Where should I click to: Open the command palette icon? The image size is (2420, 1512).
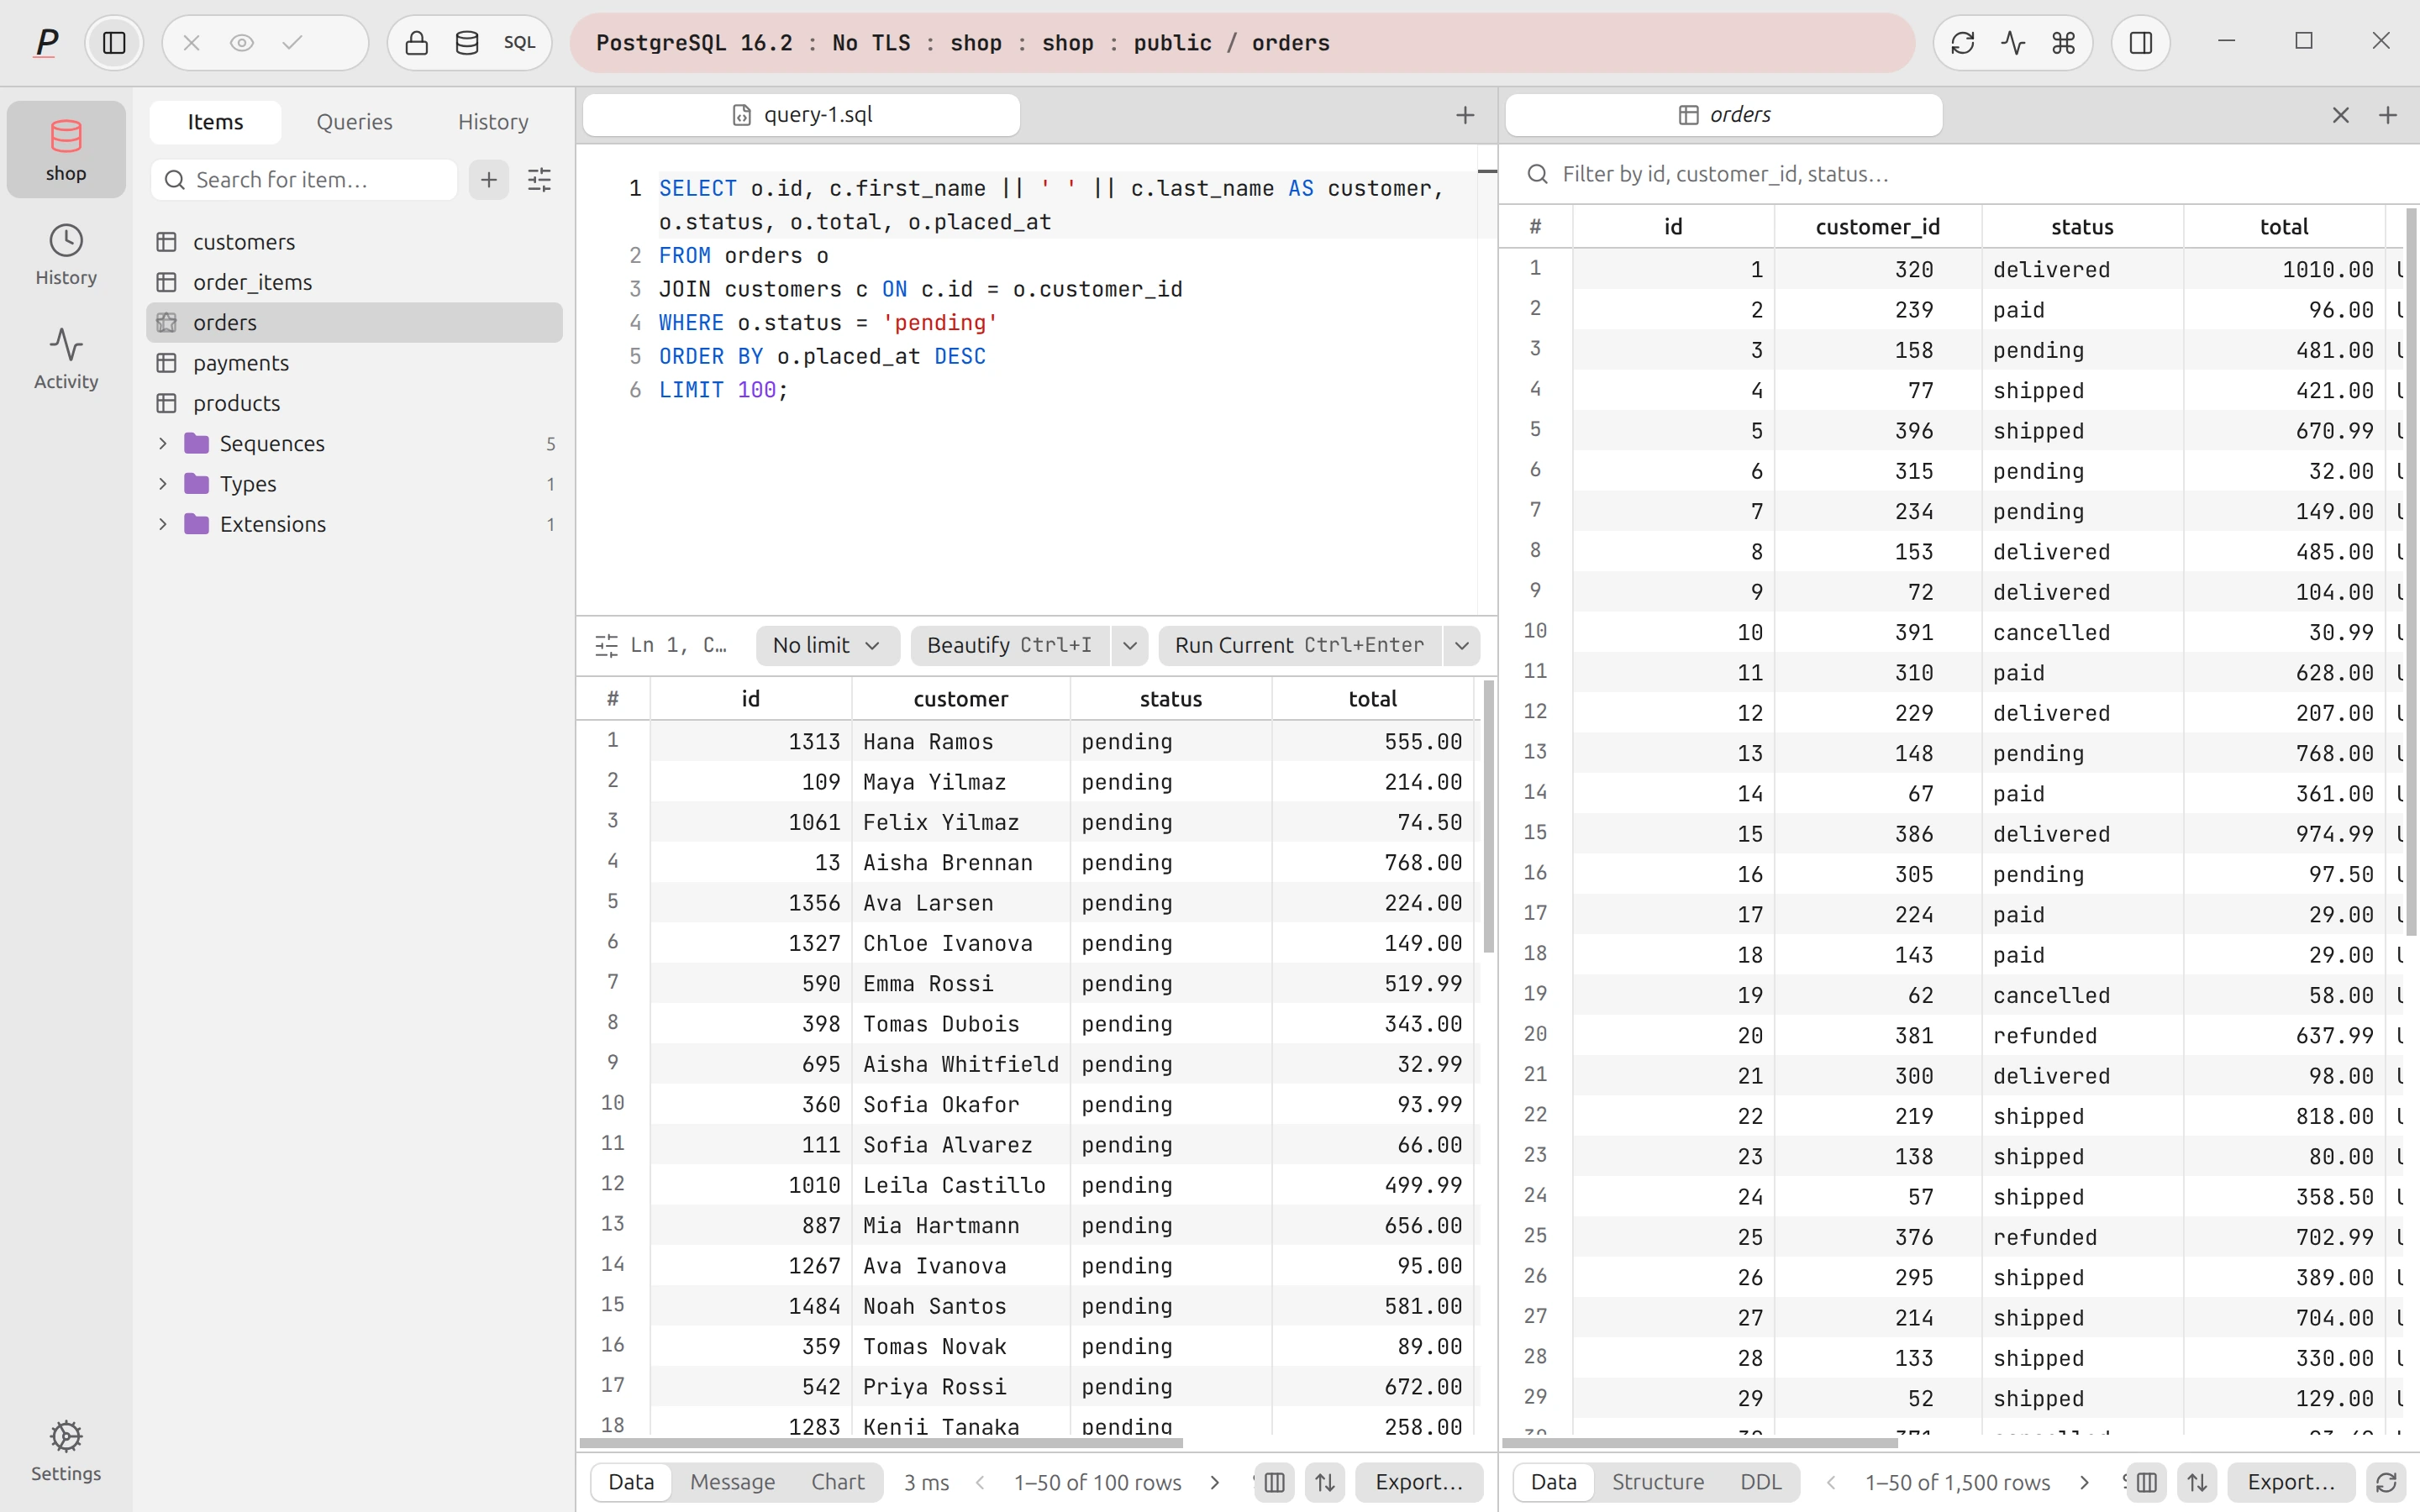(2064, 43)
